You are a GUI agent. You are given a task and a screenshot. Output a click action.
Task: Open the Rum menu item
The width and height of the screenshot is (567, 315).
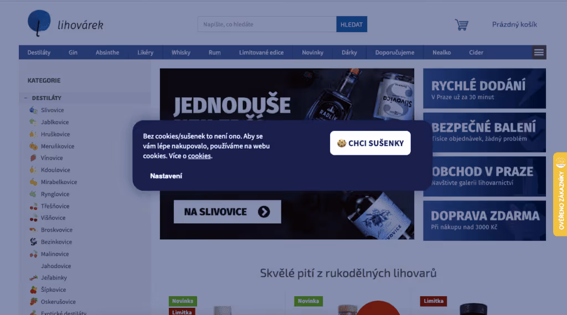(214, 53)
